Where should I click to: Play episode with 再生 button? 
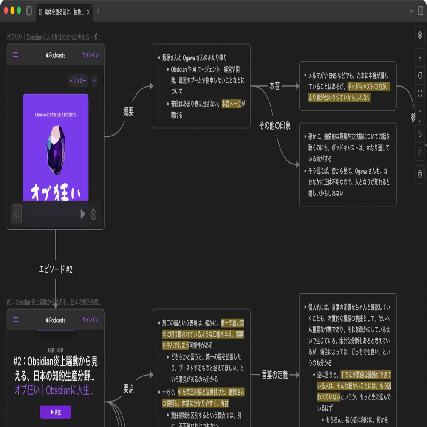[x=56, y=412]
